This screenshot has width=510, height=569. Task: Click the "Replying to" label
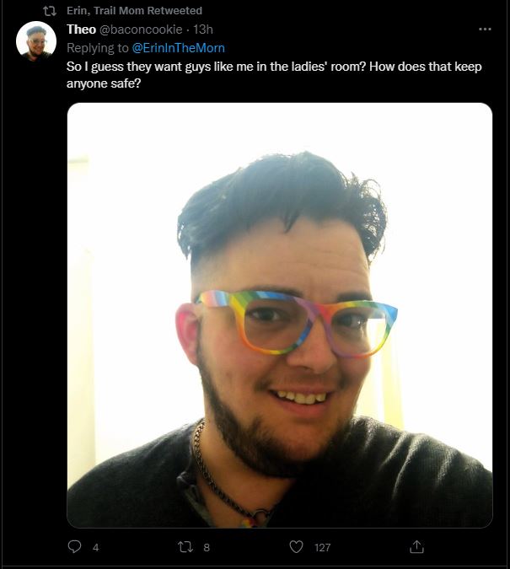(98, 48)
